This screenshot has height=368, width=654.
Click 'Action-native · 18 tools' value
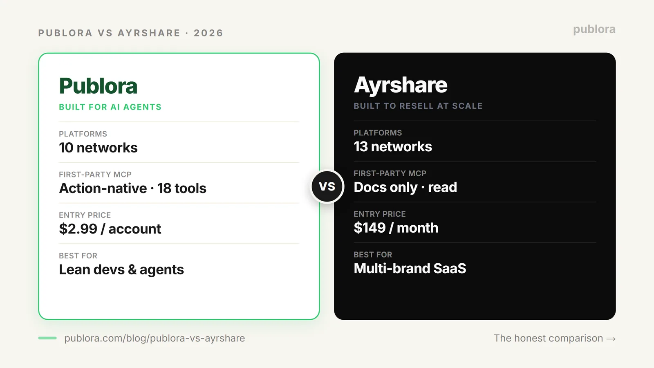pos(133,188)
